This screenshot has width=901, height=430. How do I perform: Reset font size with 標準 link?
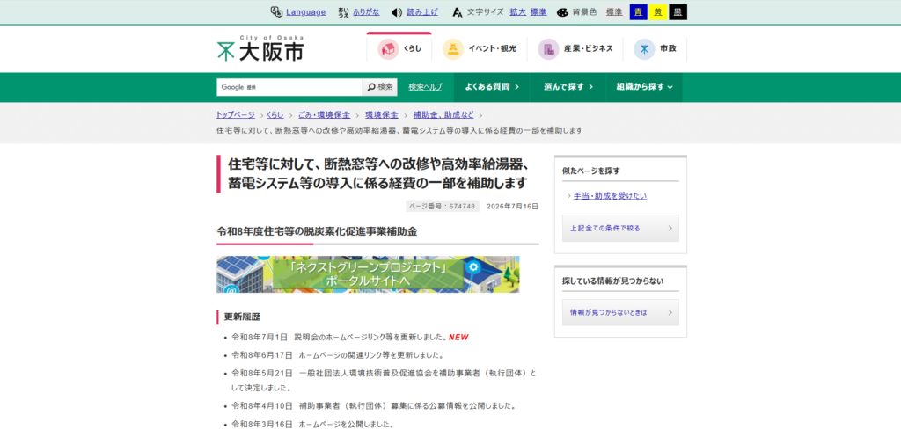538,12
